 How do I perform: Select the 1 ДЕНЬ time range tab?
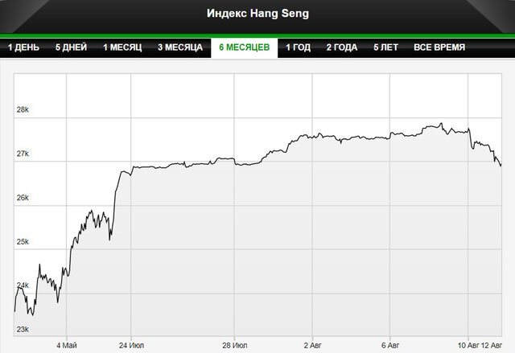23,47
